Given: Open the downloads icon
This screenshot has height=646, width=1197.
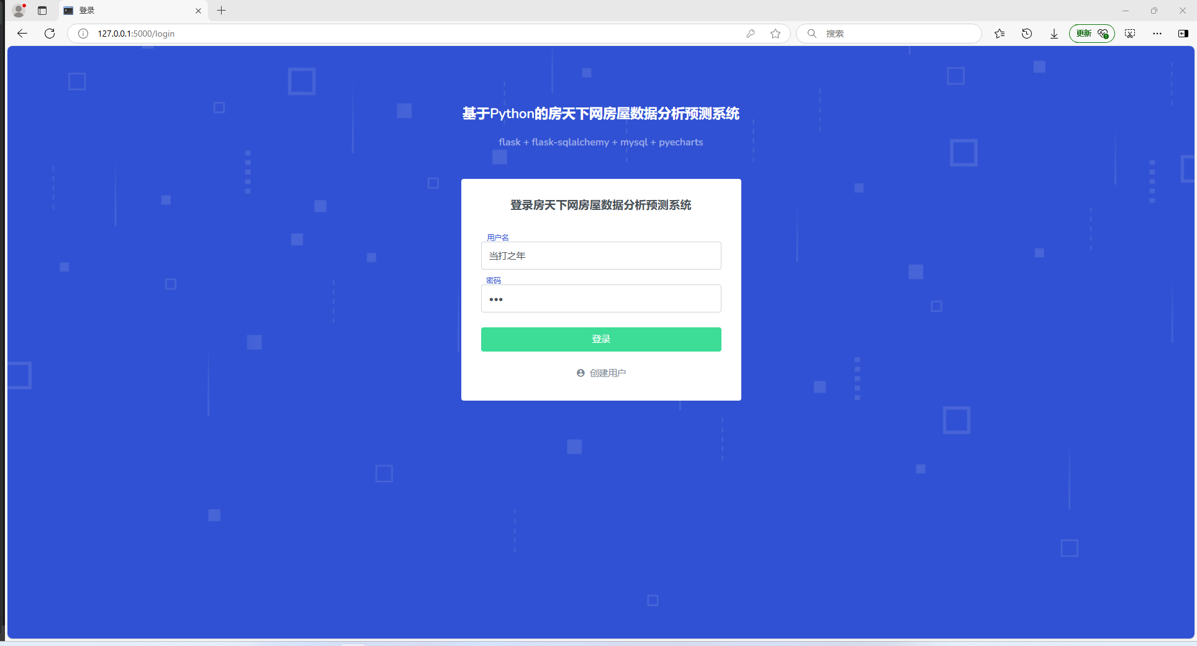Looking at the screenshot, I should [1054, 34].
